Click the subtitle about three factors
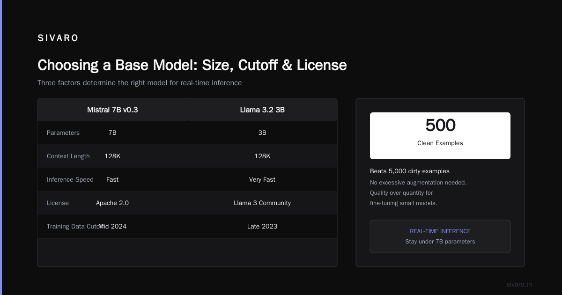 140,83
